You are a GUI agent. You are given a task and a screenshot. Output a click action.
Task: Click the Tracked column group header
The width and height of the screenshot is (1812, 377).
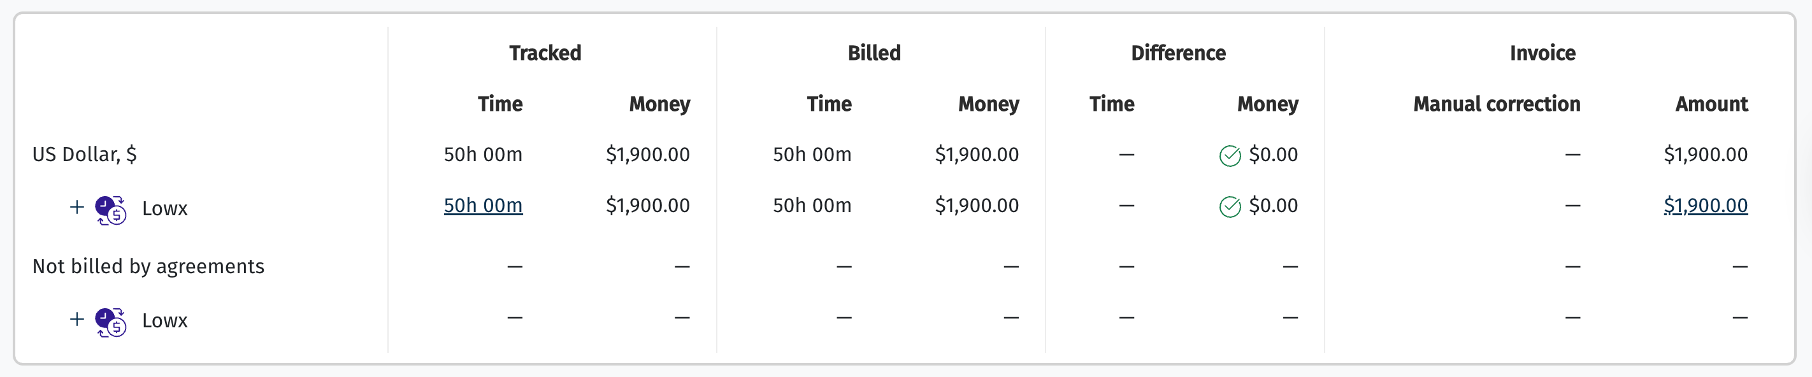[545, 53]
